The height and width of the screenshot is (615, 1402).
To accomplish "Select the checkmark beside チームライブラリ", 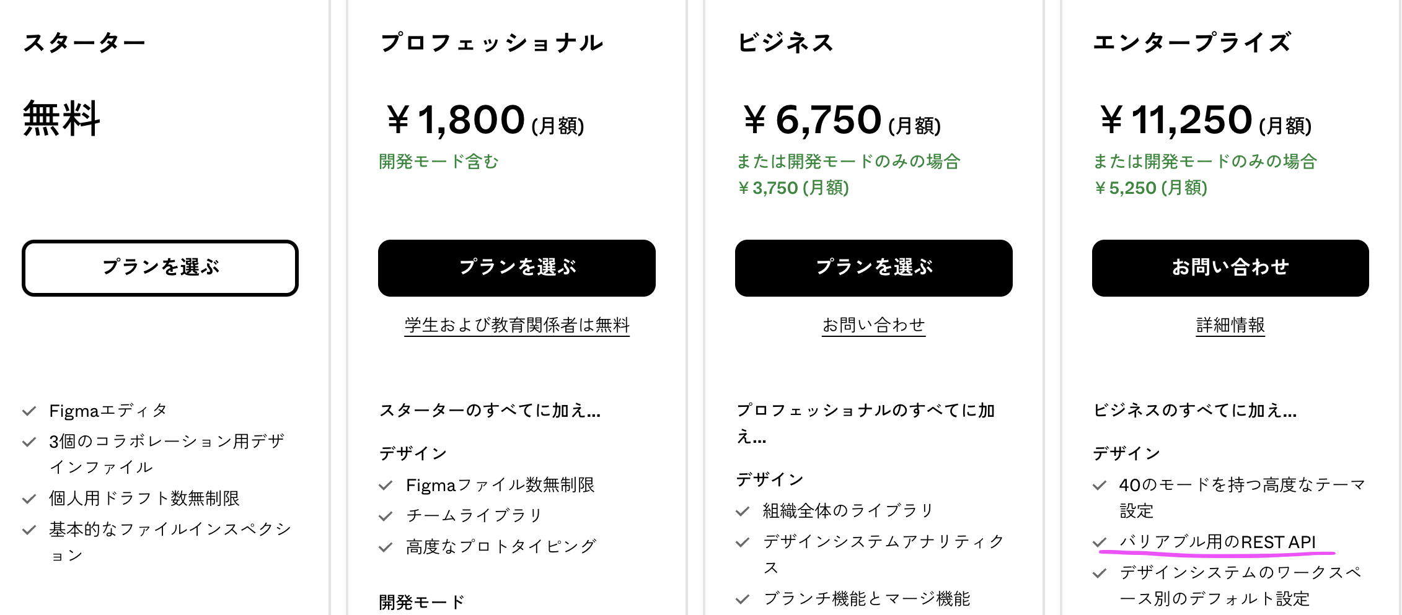I will (386, 515).
